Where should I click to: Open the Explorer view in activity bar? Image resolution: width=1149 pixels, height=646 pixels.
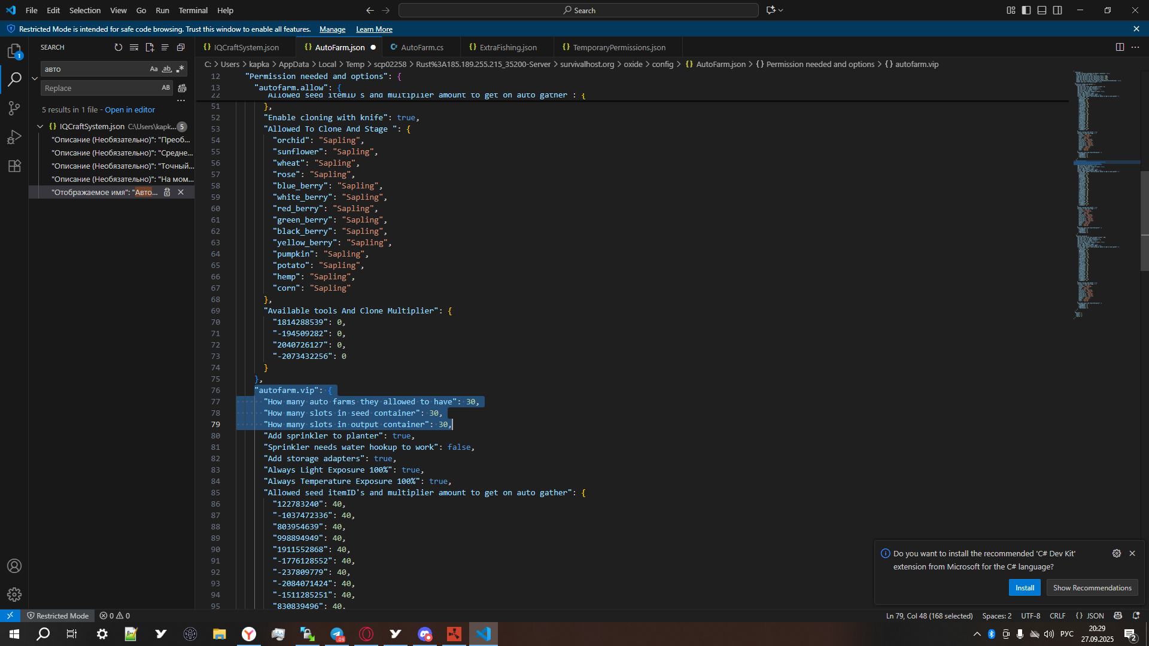[14, 51]
